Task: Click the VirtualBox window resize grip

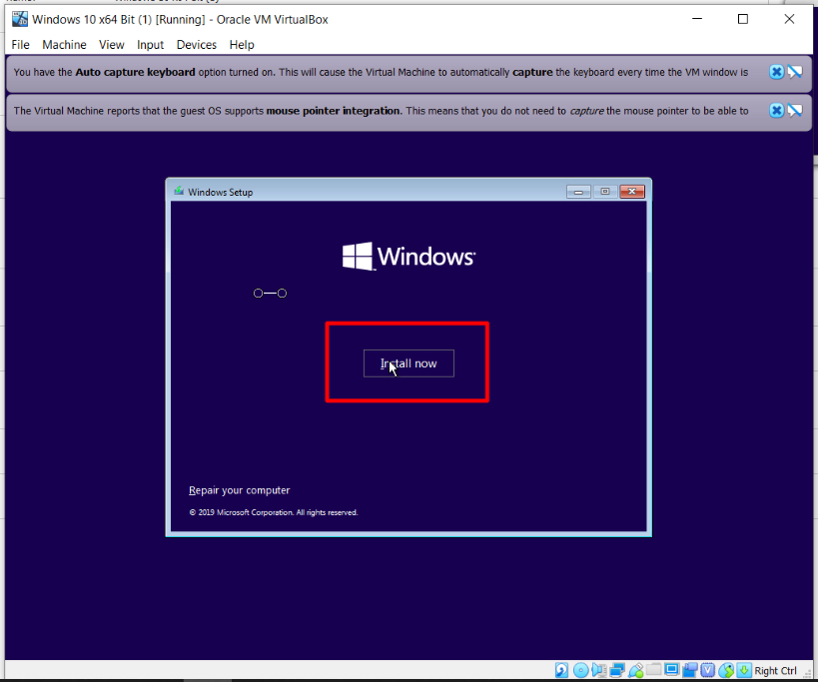Action: tap(808, 673)
